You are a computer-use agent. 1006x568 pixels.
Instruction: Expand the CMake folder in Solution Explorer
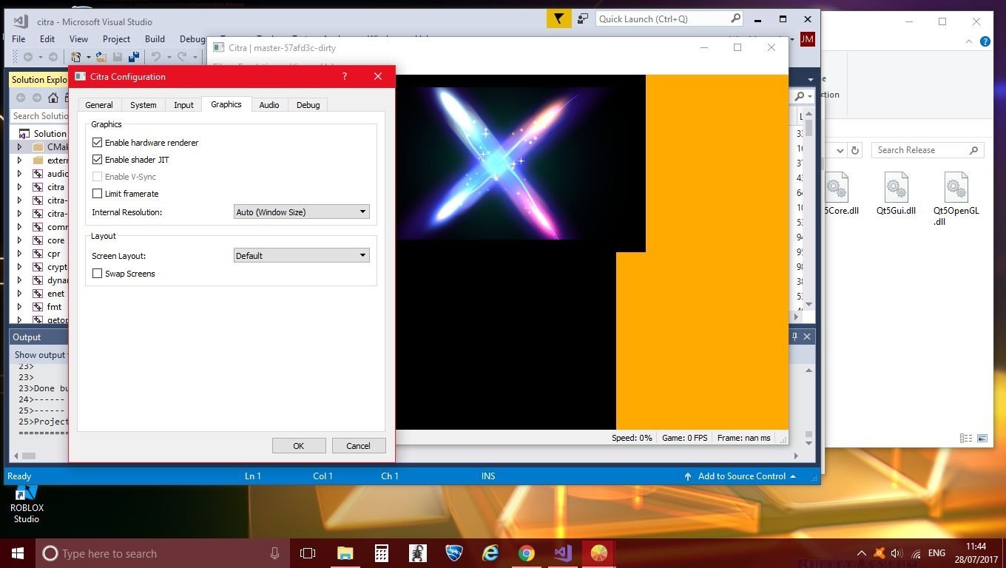pos(19,147)
